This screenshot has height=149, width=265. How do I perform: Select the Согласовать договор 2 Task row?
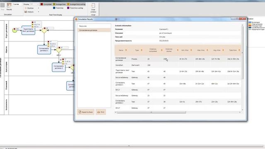point(178,102)
